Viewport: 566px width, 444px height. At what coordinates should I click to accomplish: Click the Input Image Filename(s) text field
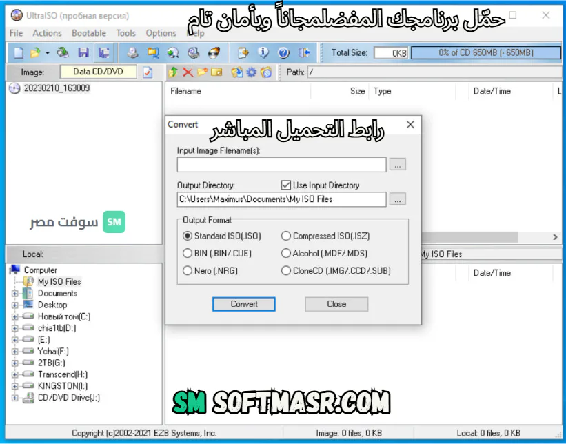point(281,165)
